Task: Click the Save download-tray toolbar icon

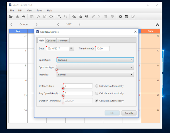Action: (x=17, y=17)
